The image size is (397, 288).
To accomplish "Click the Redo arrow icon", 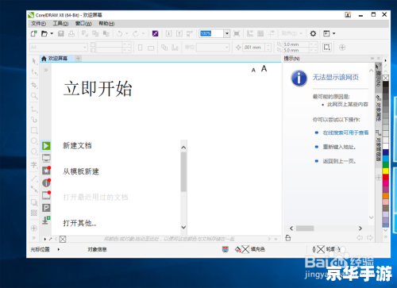I will (136, 33).
